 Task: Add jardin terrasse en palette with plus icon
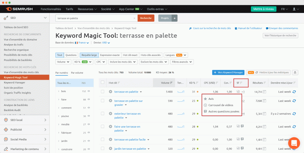pyautogui.click(x=110, y=149)
